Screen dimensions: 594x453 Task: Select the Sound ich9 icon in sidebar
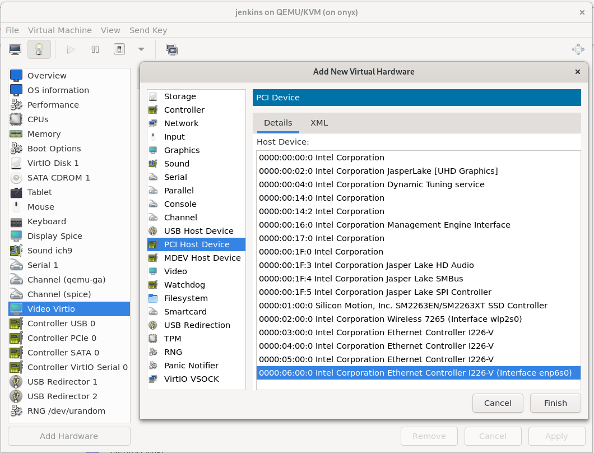point(16,251)
